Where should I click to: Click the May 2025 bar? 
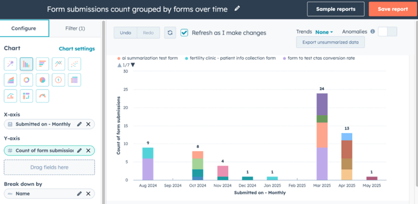(371, 178)
